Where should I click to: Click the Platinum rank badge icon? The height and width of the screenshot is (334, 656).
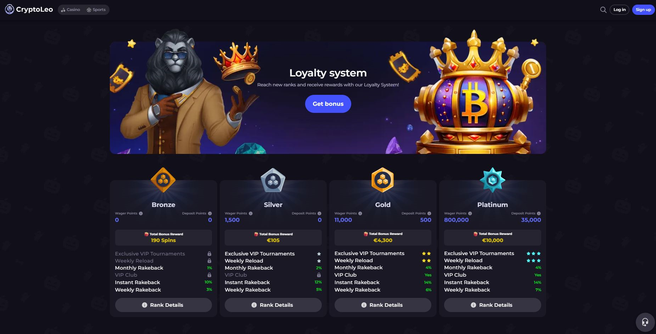pos(493,180)
